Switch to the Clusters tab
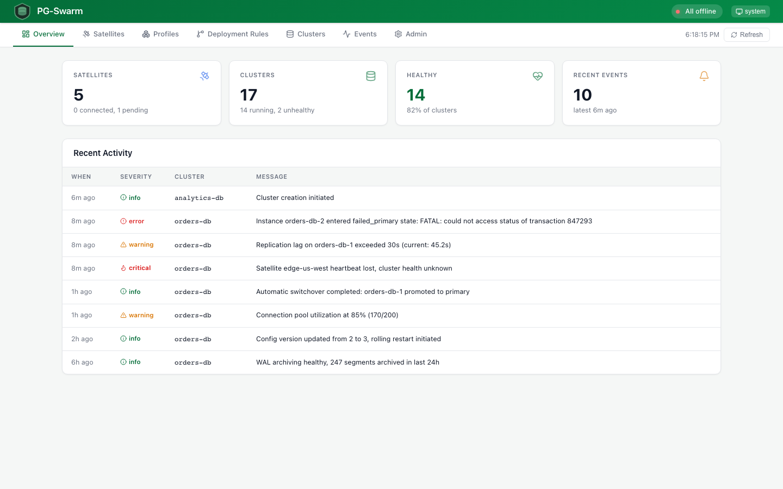 (x=306, y=34)
